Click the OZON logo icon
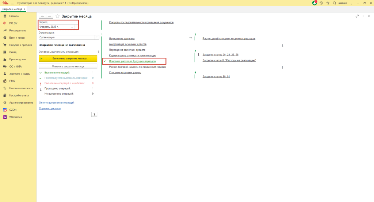Image resolution: width=374 pixels, height=202 pixels. point(5,110)
